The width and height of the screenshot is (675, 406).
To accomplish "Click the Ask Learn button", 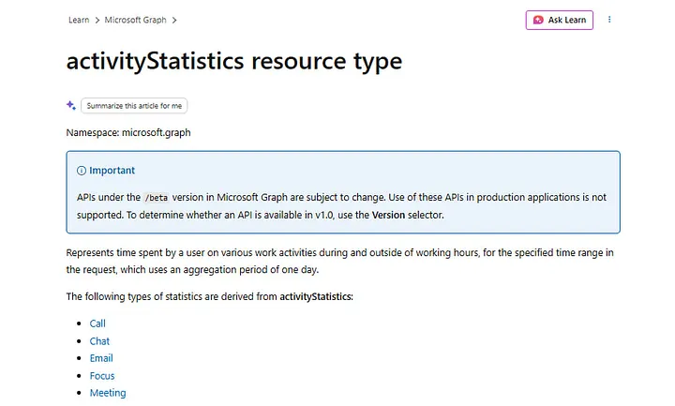I will coord(559,20).
